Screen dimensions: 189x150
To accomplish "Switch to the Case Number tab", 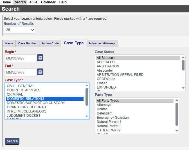I will [x=27, y=43].
